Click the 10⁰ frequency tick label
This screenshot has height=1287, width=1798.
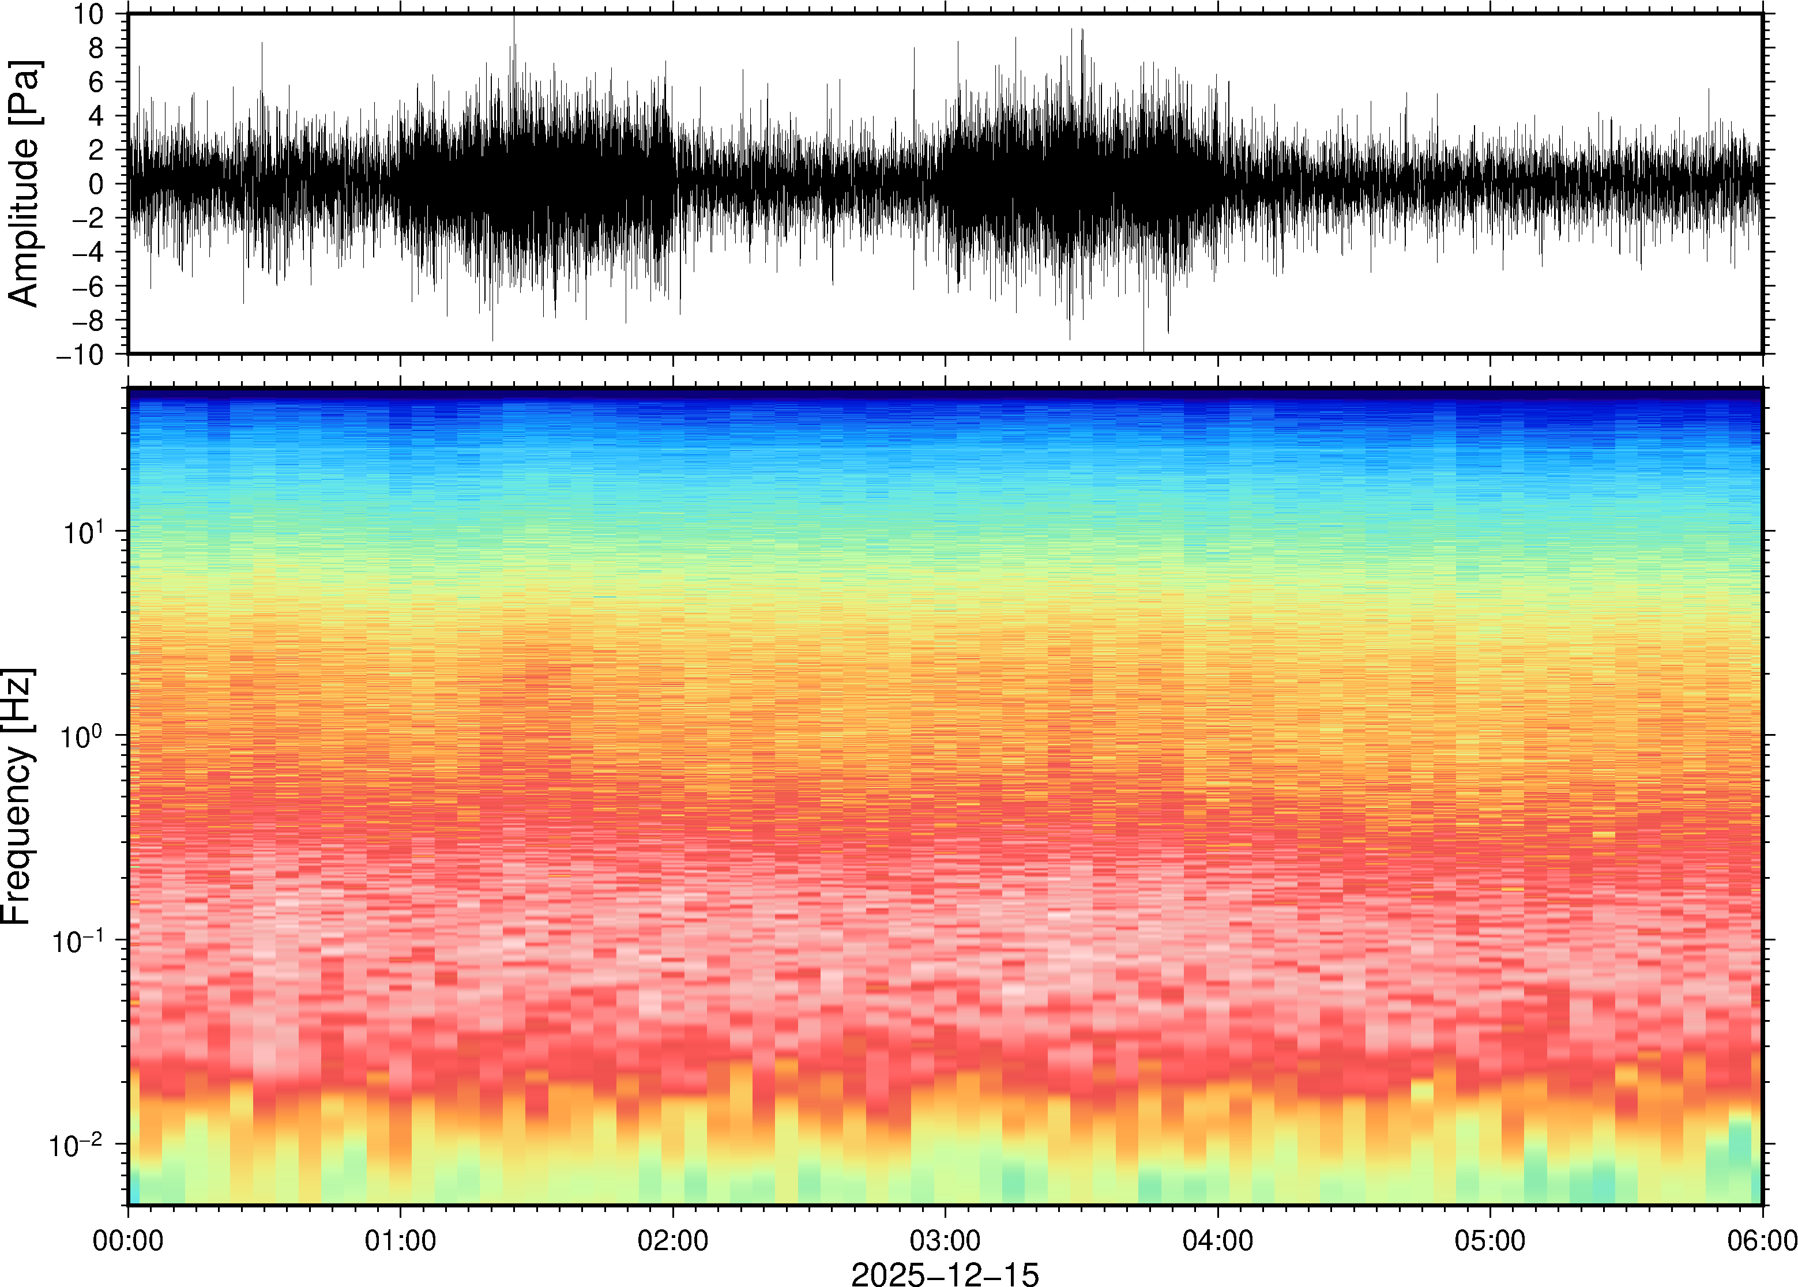(82, 736)
